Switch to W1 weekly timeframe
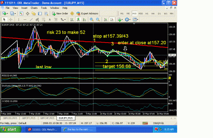This screenshot has height=138, width=213. point(165,14)
